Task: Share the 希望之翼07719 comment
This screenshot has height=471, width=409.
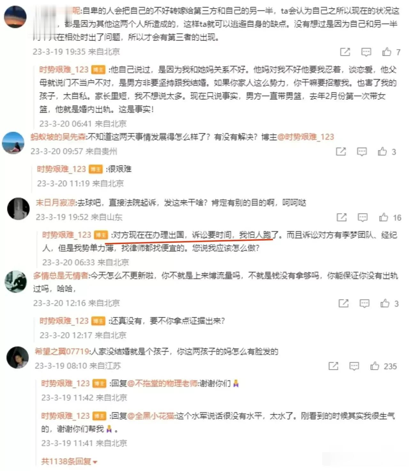Action: tap(333, 366)
